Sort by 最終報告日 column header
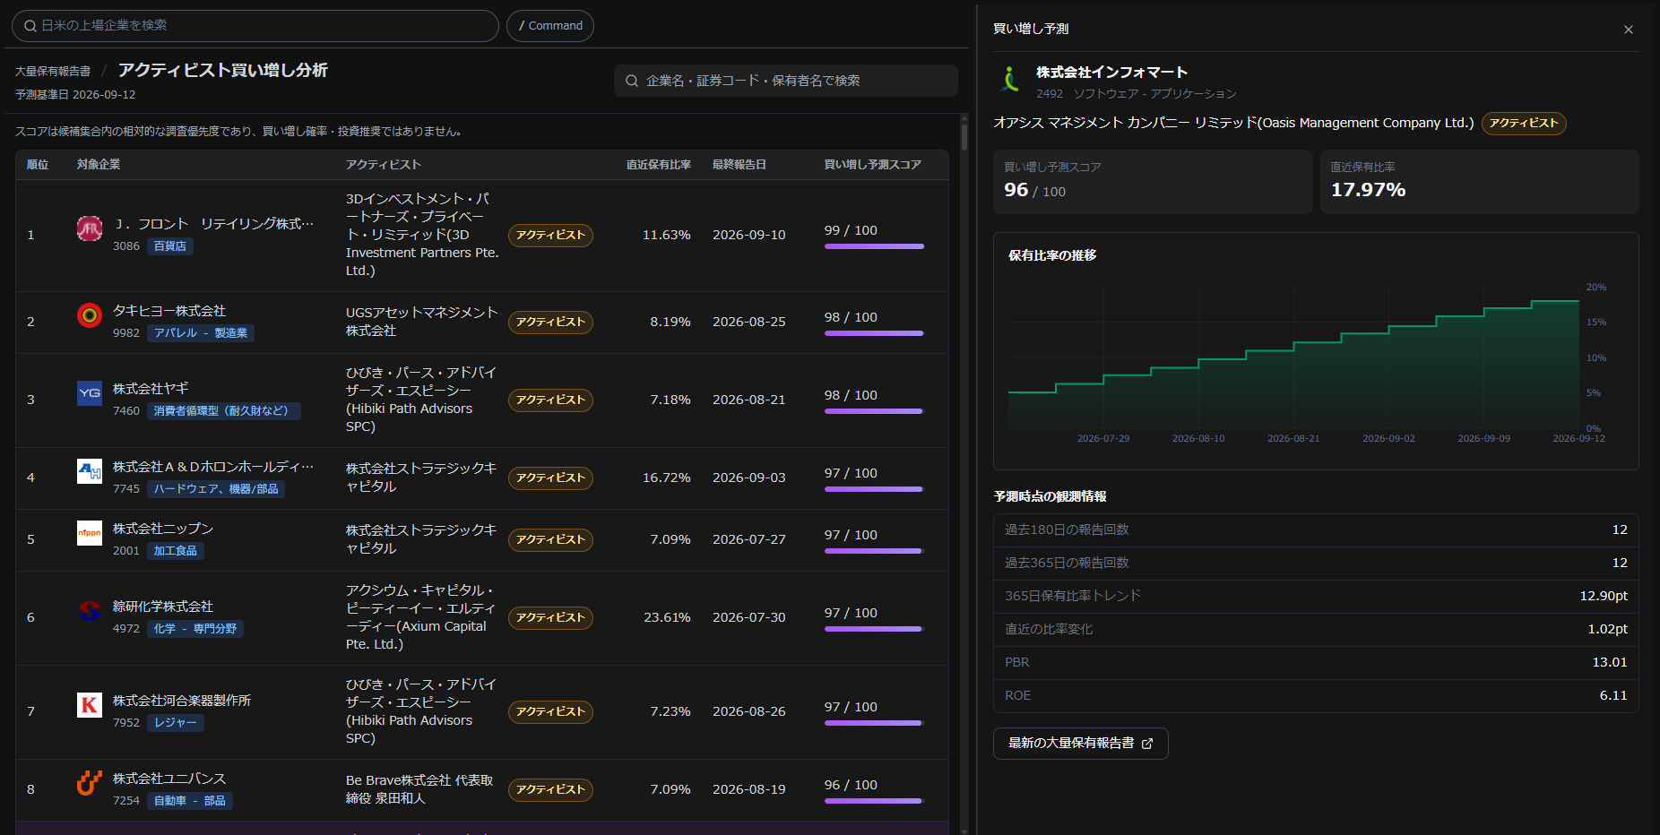1660x835 pixels. point(739,165)
